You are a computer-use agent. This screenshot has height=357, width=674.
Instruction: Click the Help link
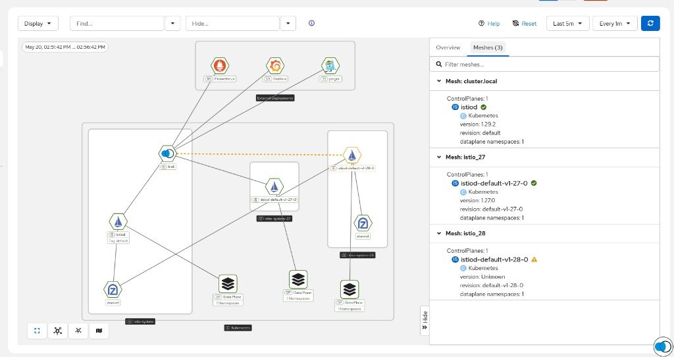pyautogui.click(x=489, y=23)
